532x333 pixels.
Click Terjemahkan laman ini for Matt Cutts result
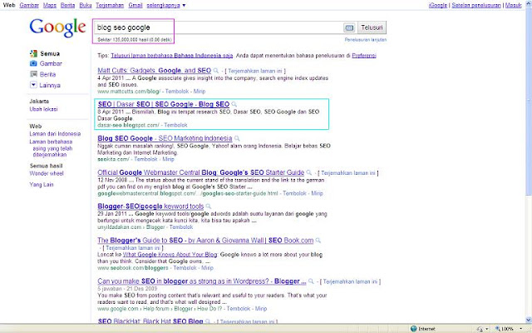pyautogui.click(x=255, y=71)
